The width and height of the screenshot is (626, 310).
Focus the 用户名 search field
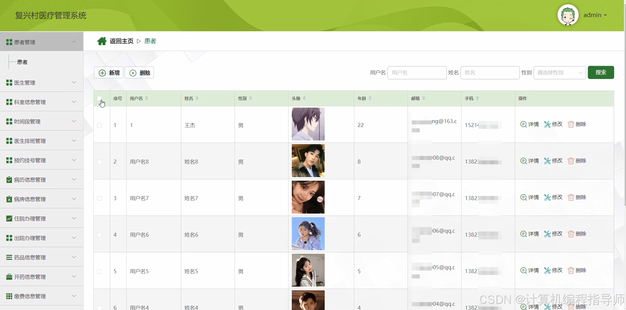(x=417, y=72)
